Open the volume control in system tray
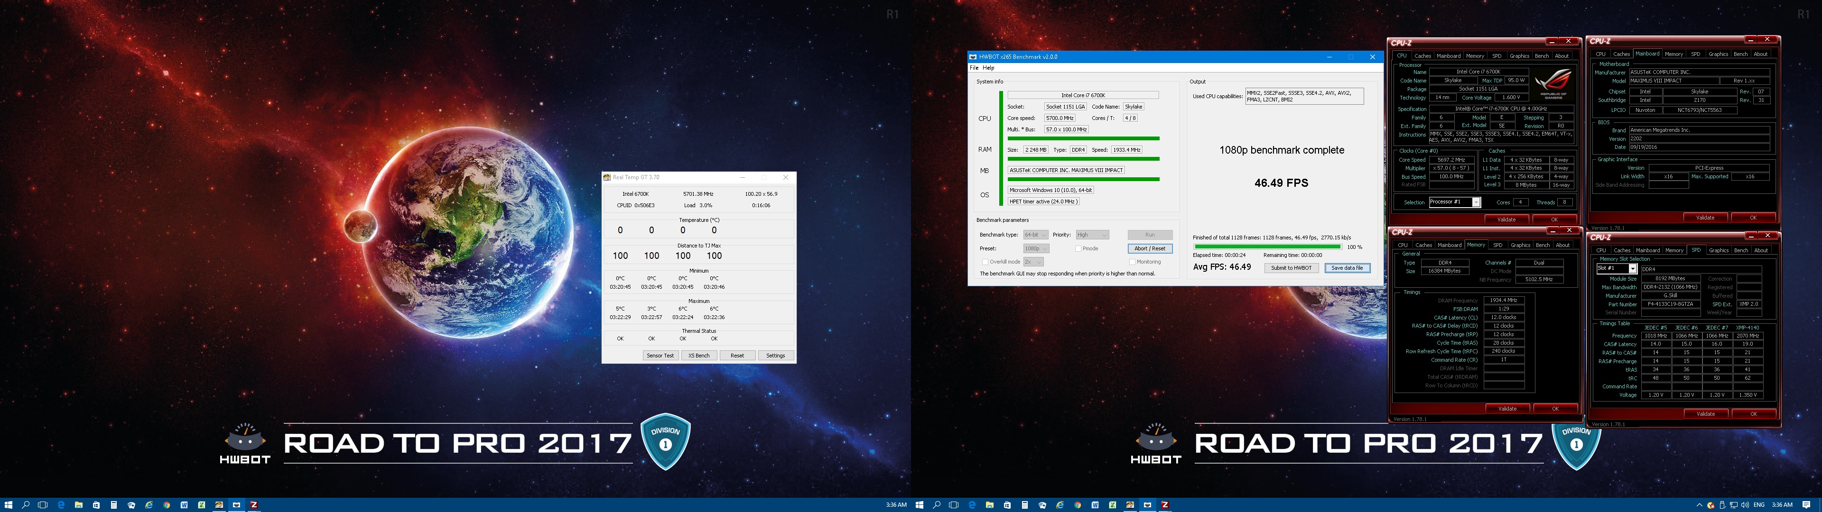Viewport: 1822px width, 512px height. pyautogui.click(x=1746, y=505)
